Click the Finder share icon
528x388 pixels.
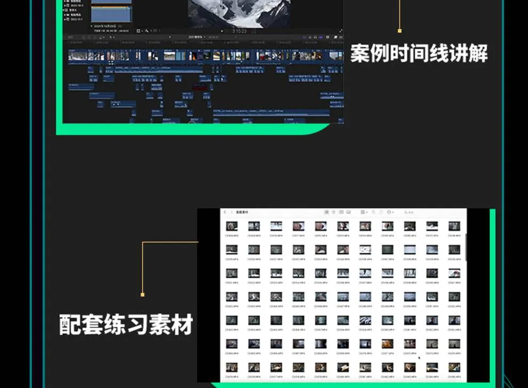coord(373,212)
